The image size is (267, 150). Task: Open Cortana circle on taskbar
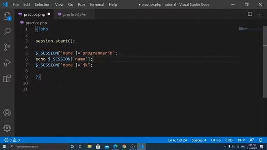pos(72,146)
